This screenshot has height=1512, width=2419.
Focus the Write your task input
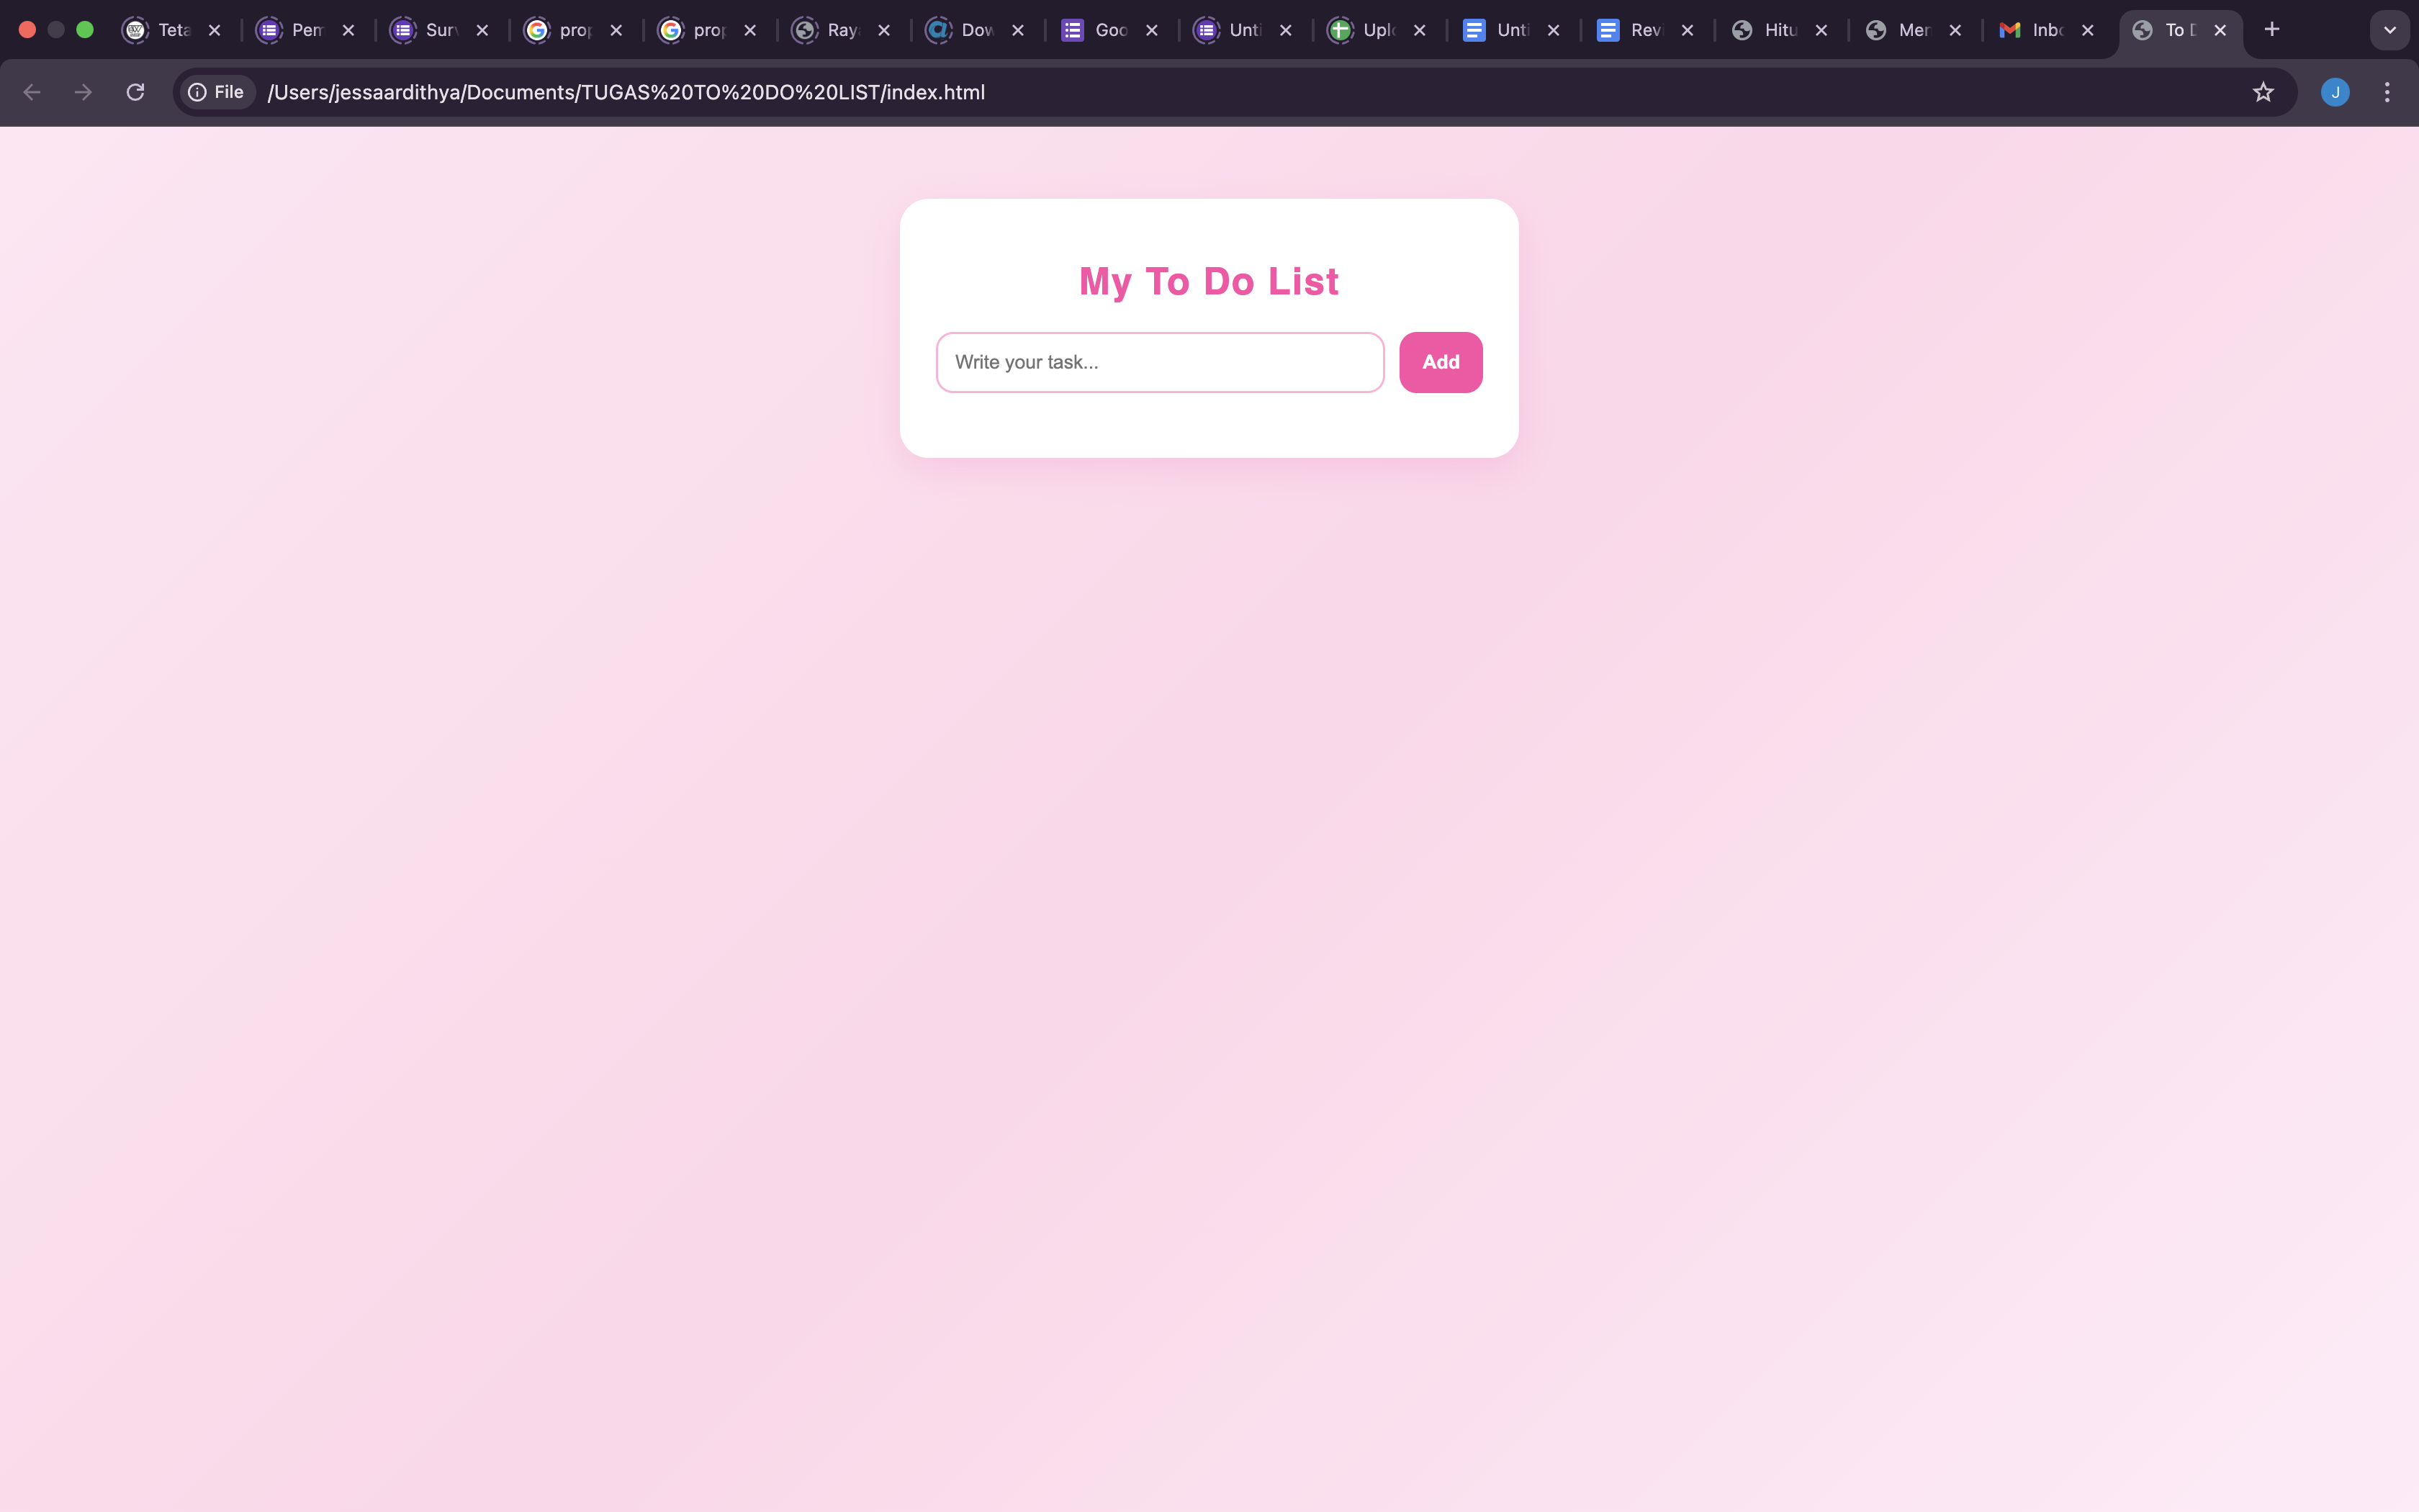pos(1160,362)
